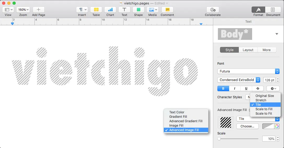284x148 pixels.
Task: Open the Media menu
Action: (153, 10)
